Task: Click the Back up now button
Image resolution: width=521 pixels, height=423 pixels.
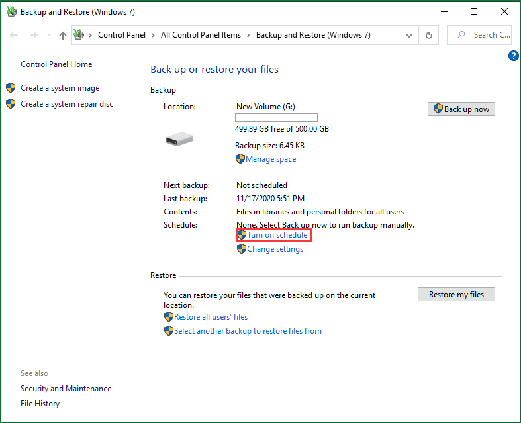Action: point(461,109)
